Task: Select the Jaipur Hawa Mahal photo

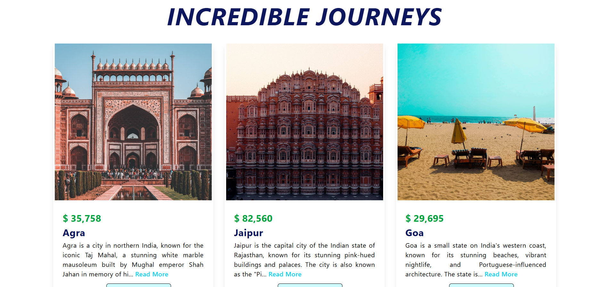Action: (305, 122)
